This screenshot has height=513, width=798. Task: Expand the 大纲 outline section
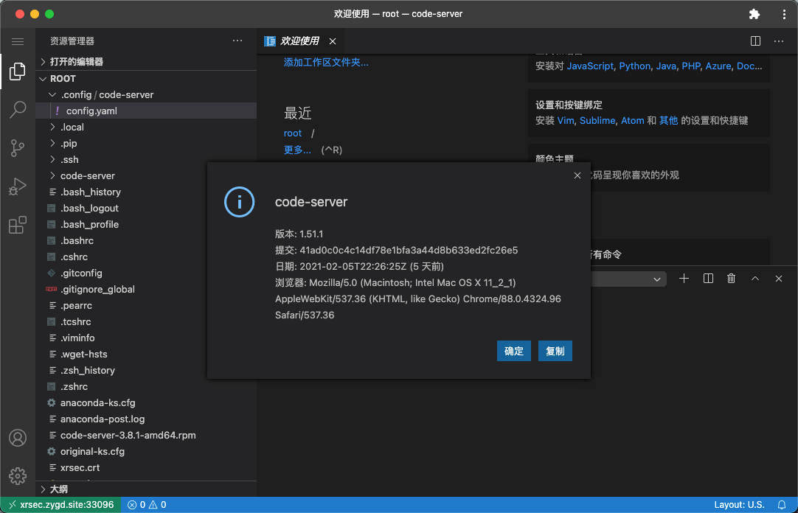tap(146, 489)
